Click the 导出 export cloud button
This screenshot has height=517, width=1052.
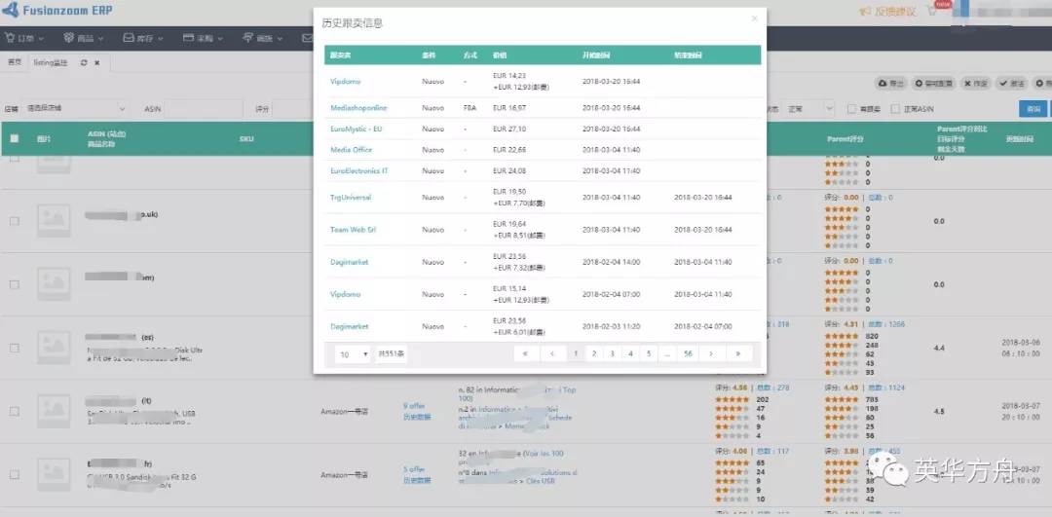(x=891, y=83)
